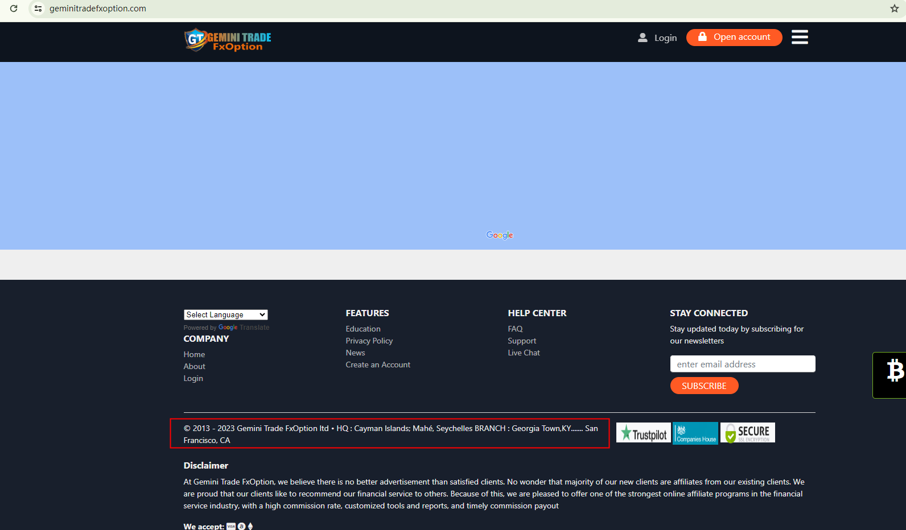Bookmark this page with the star icon
This screenshot has width=906, height=530.
coord(894,9)
